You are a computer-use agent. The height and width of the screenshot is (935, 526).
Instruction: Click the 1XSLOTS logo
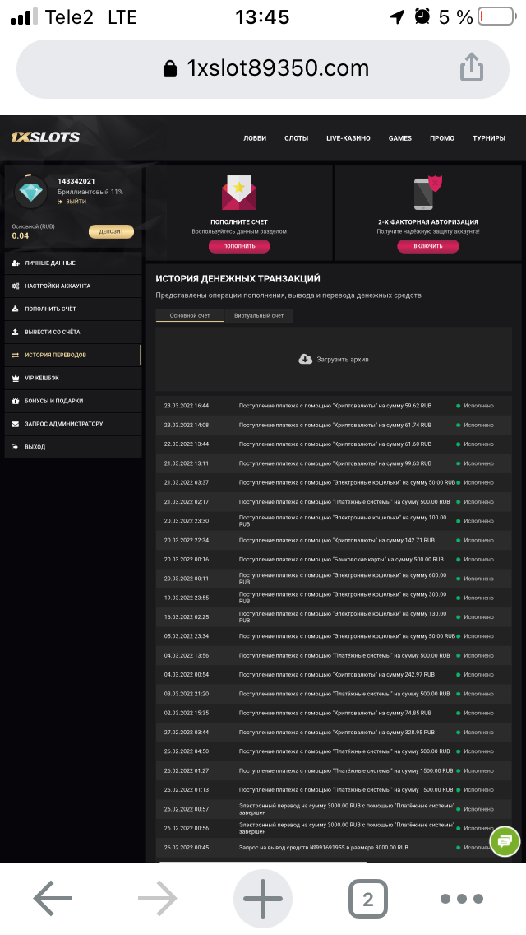[45, 137]
